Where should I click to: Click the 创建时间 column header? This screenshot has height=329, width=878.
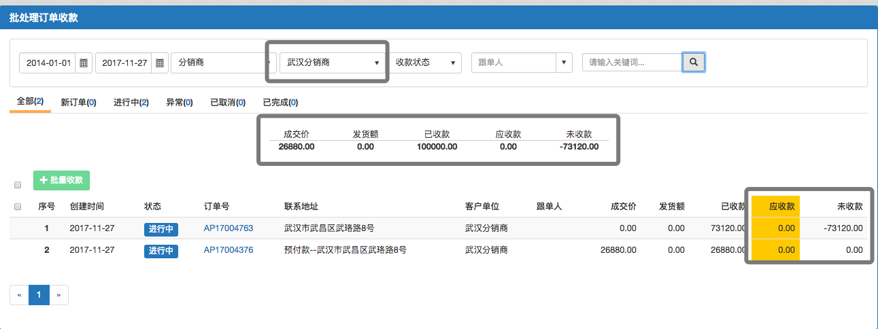(x=87, y=206)
